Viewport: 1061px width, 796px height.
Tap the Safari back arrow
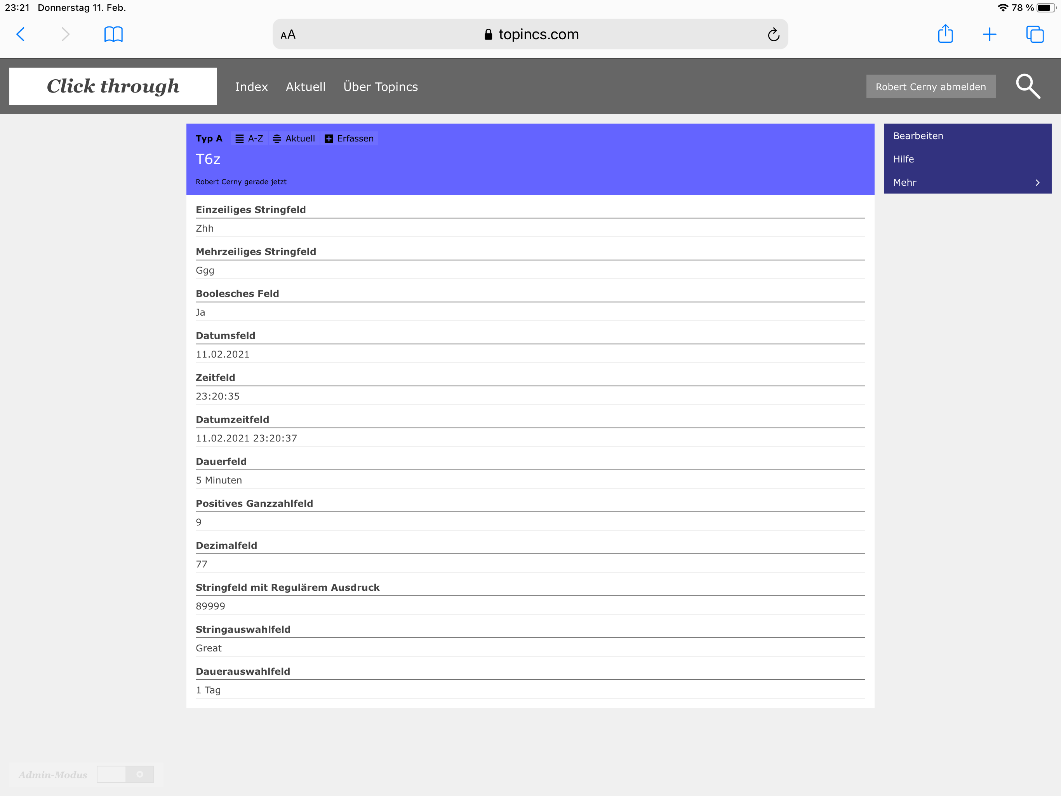click(21, 34)
